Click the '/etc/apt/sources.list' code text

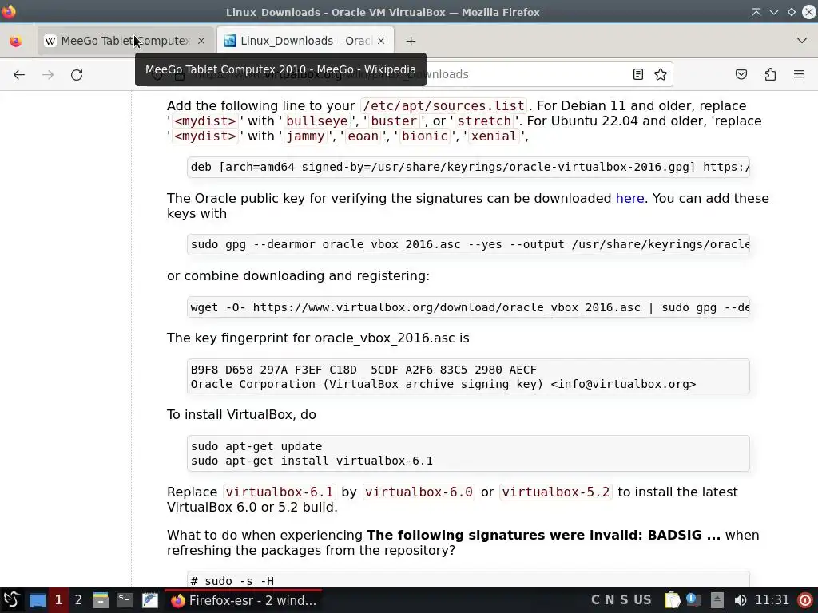pos(443,106)
